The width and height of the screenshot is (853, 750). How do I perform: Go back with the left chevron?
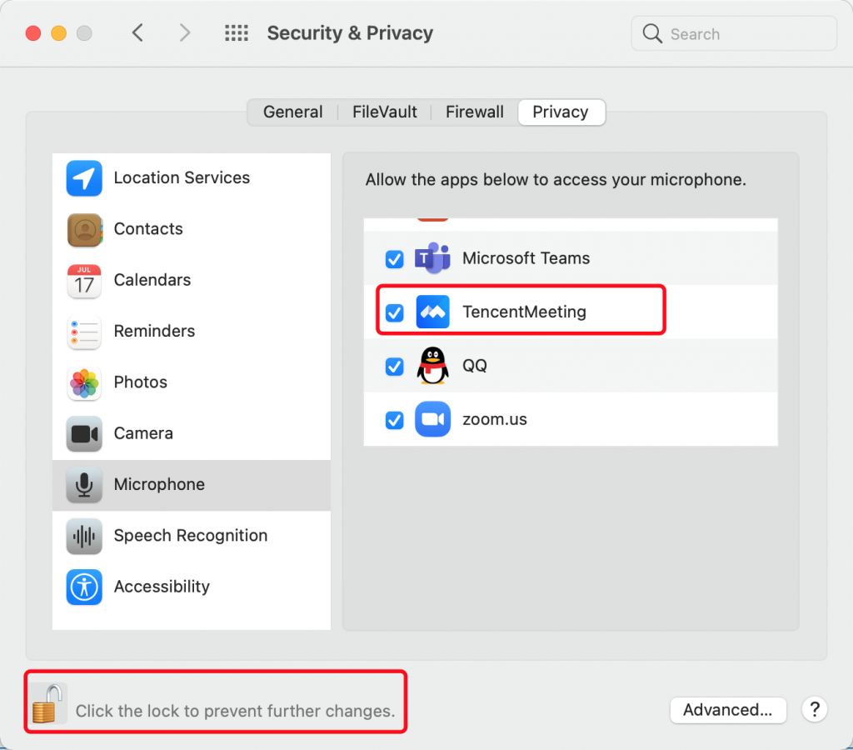138,33
